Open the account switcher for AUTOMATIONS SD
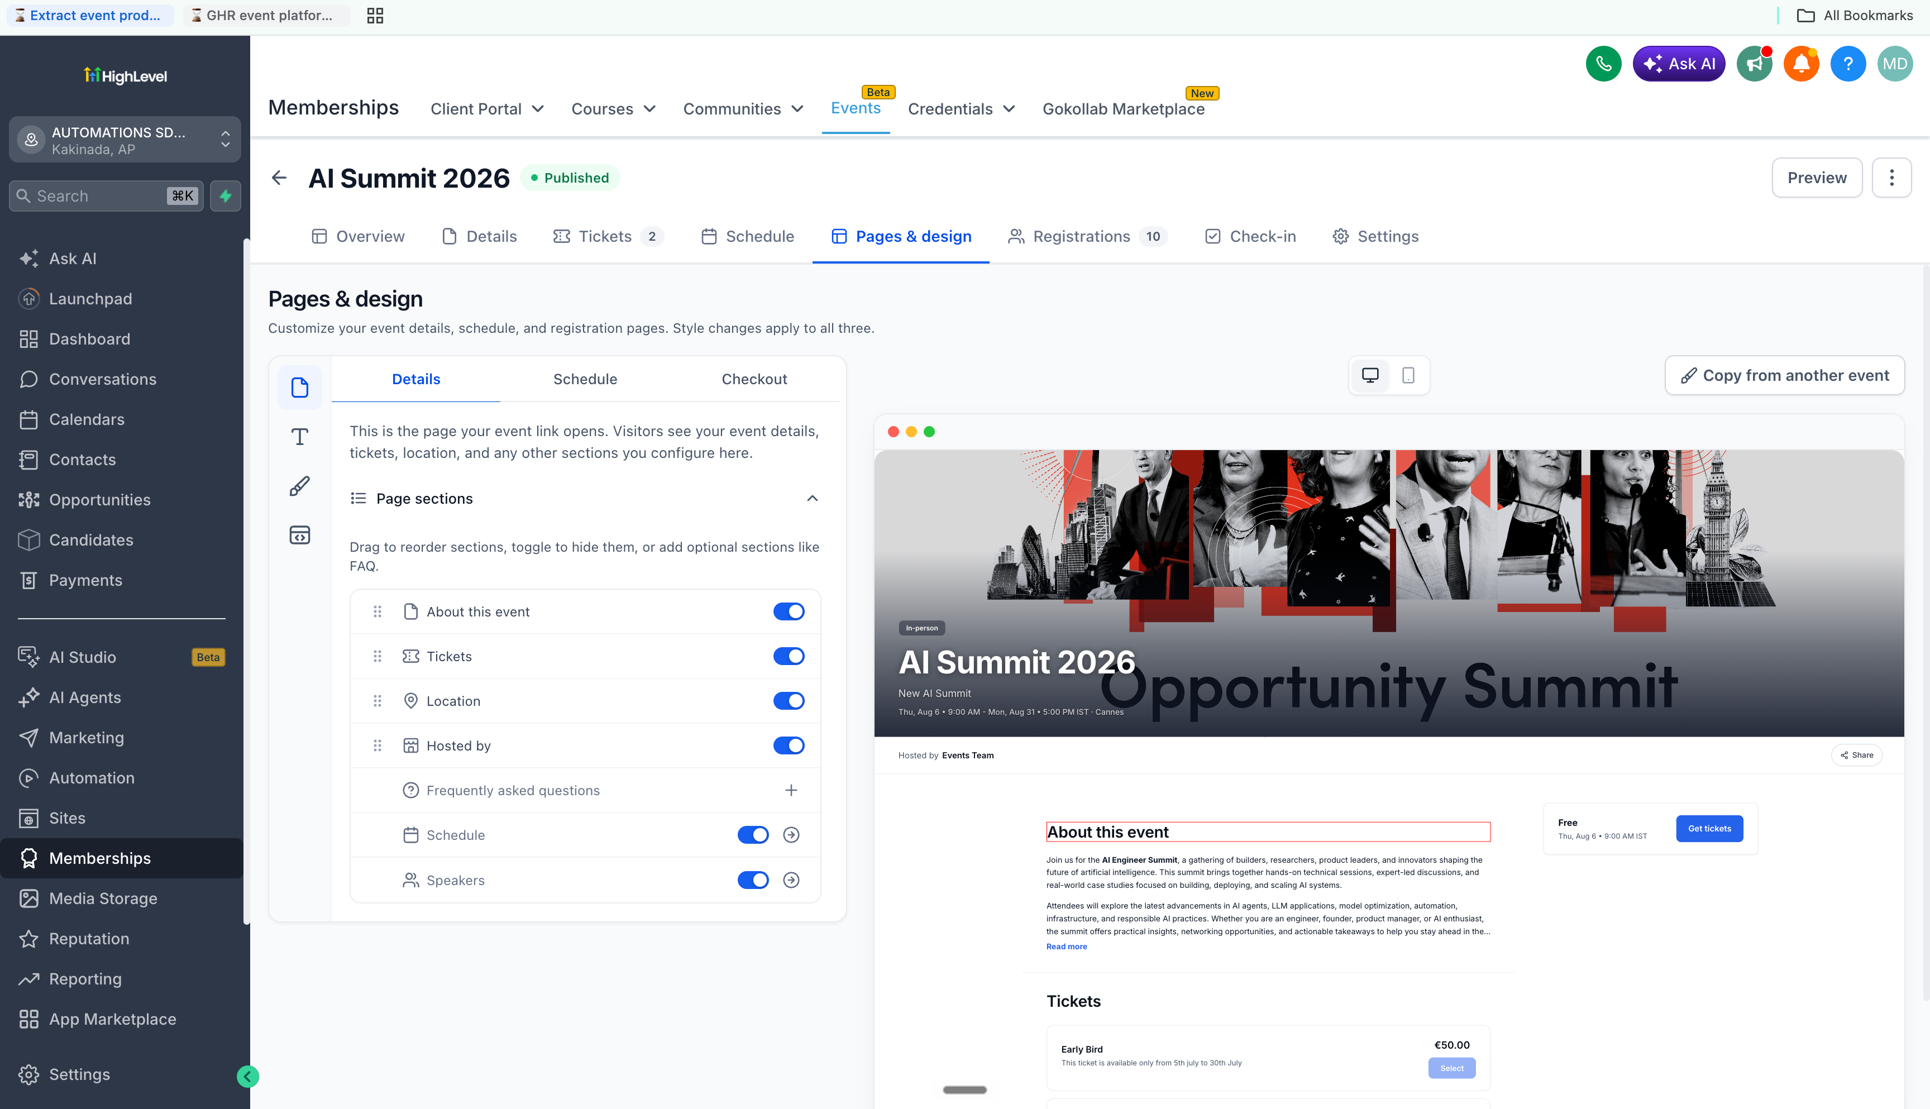 click(125, 140)
